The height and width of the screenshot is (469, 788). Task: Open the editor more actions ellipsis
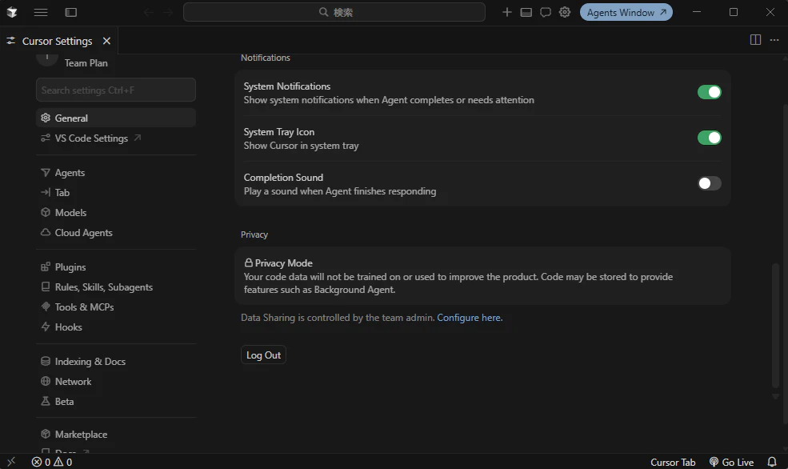[774, 40]
